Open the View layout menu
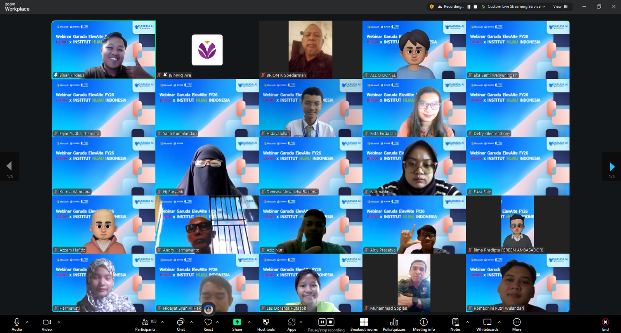The width and height of the screenshot is (621, 333). coord(560,7)
